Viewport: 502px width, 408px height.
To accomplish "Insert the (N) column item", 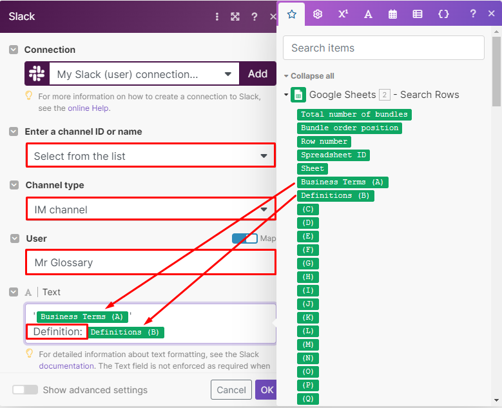I will point(307,358).
